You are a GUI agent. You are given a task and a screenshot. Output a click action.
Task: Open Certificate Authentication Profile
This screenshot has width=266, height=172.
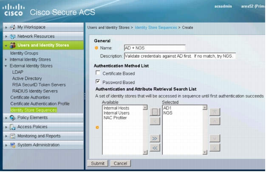click(x=40, y=104)
